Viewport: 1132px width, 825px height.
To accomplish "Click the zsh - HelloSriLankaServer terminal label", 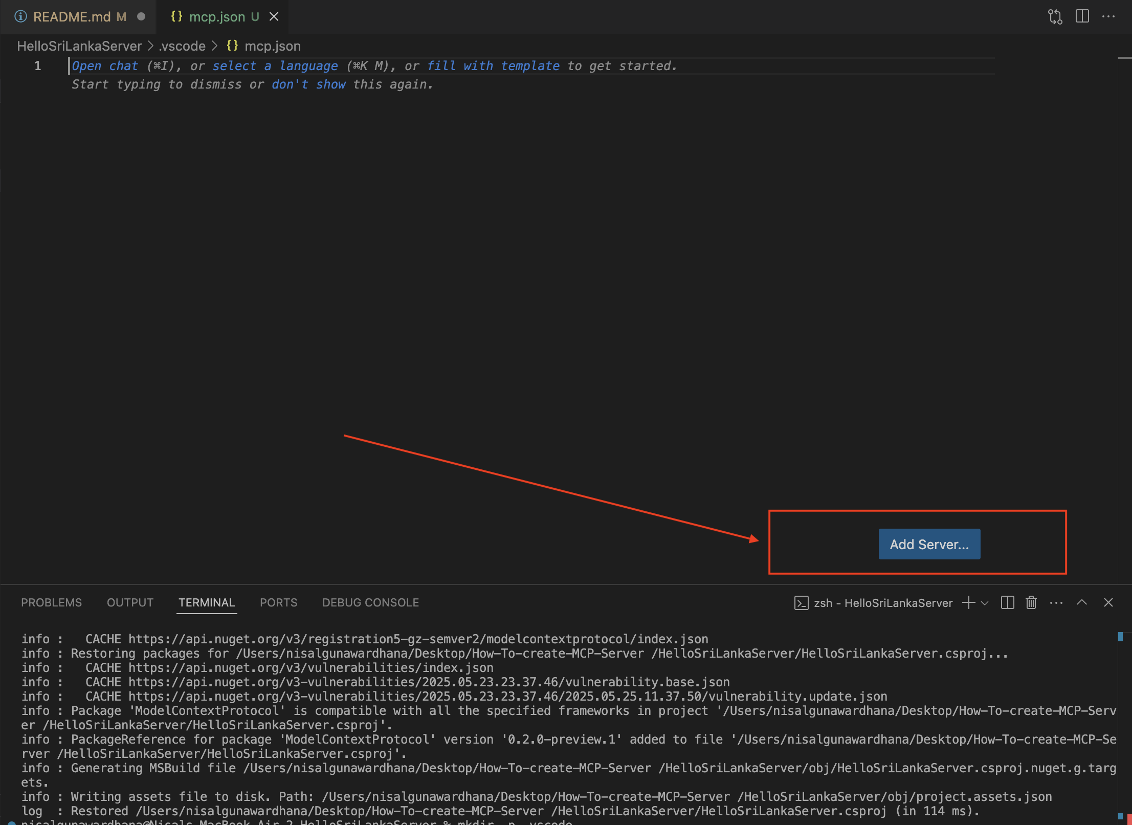I will 882,603.
